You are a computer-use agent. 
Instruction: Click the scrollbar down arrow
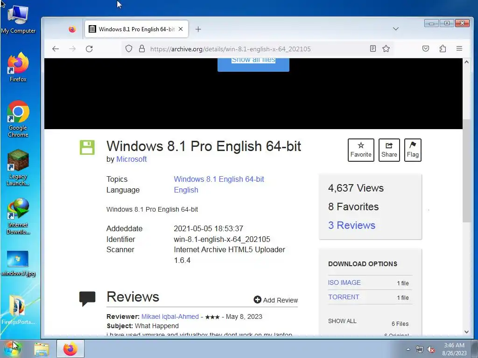[466, 332]
